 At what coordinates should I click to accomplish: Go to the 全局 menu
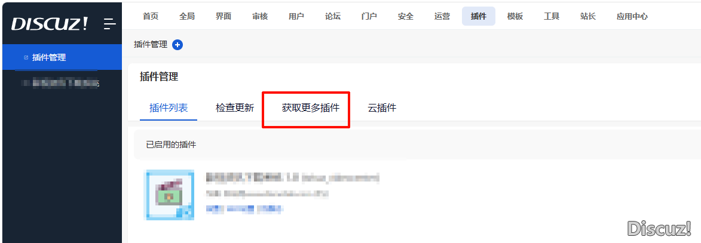[x=187, y=17]
